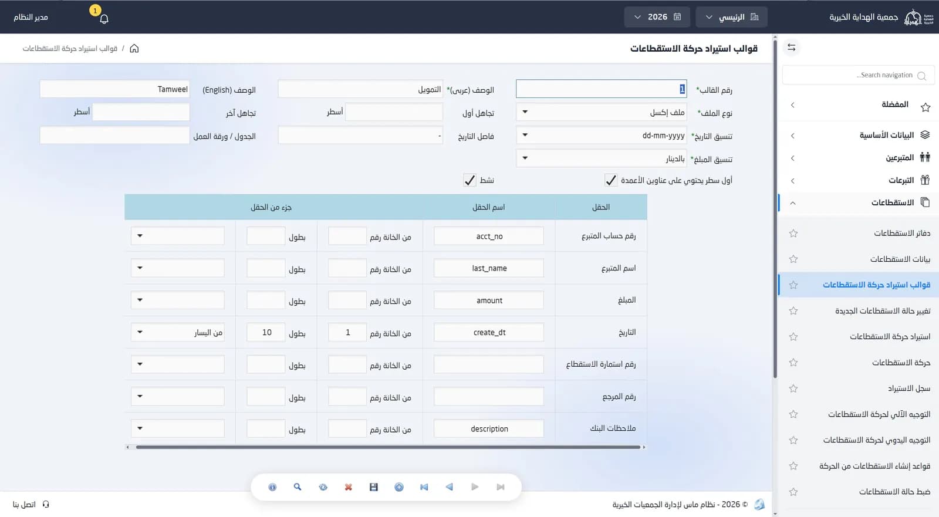Image resolution: width=939 pixels, height=517 pixels.
Task: Click the الوصف (English) field with Tamweel
Action: coord(114,89)
